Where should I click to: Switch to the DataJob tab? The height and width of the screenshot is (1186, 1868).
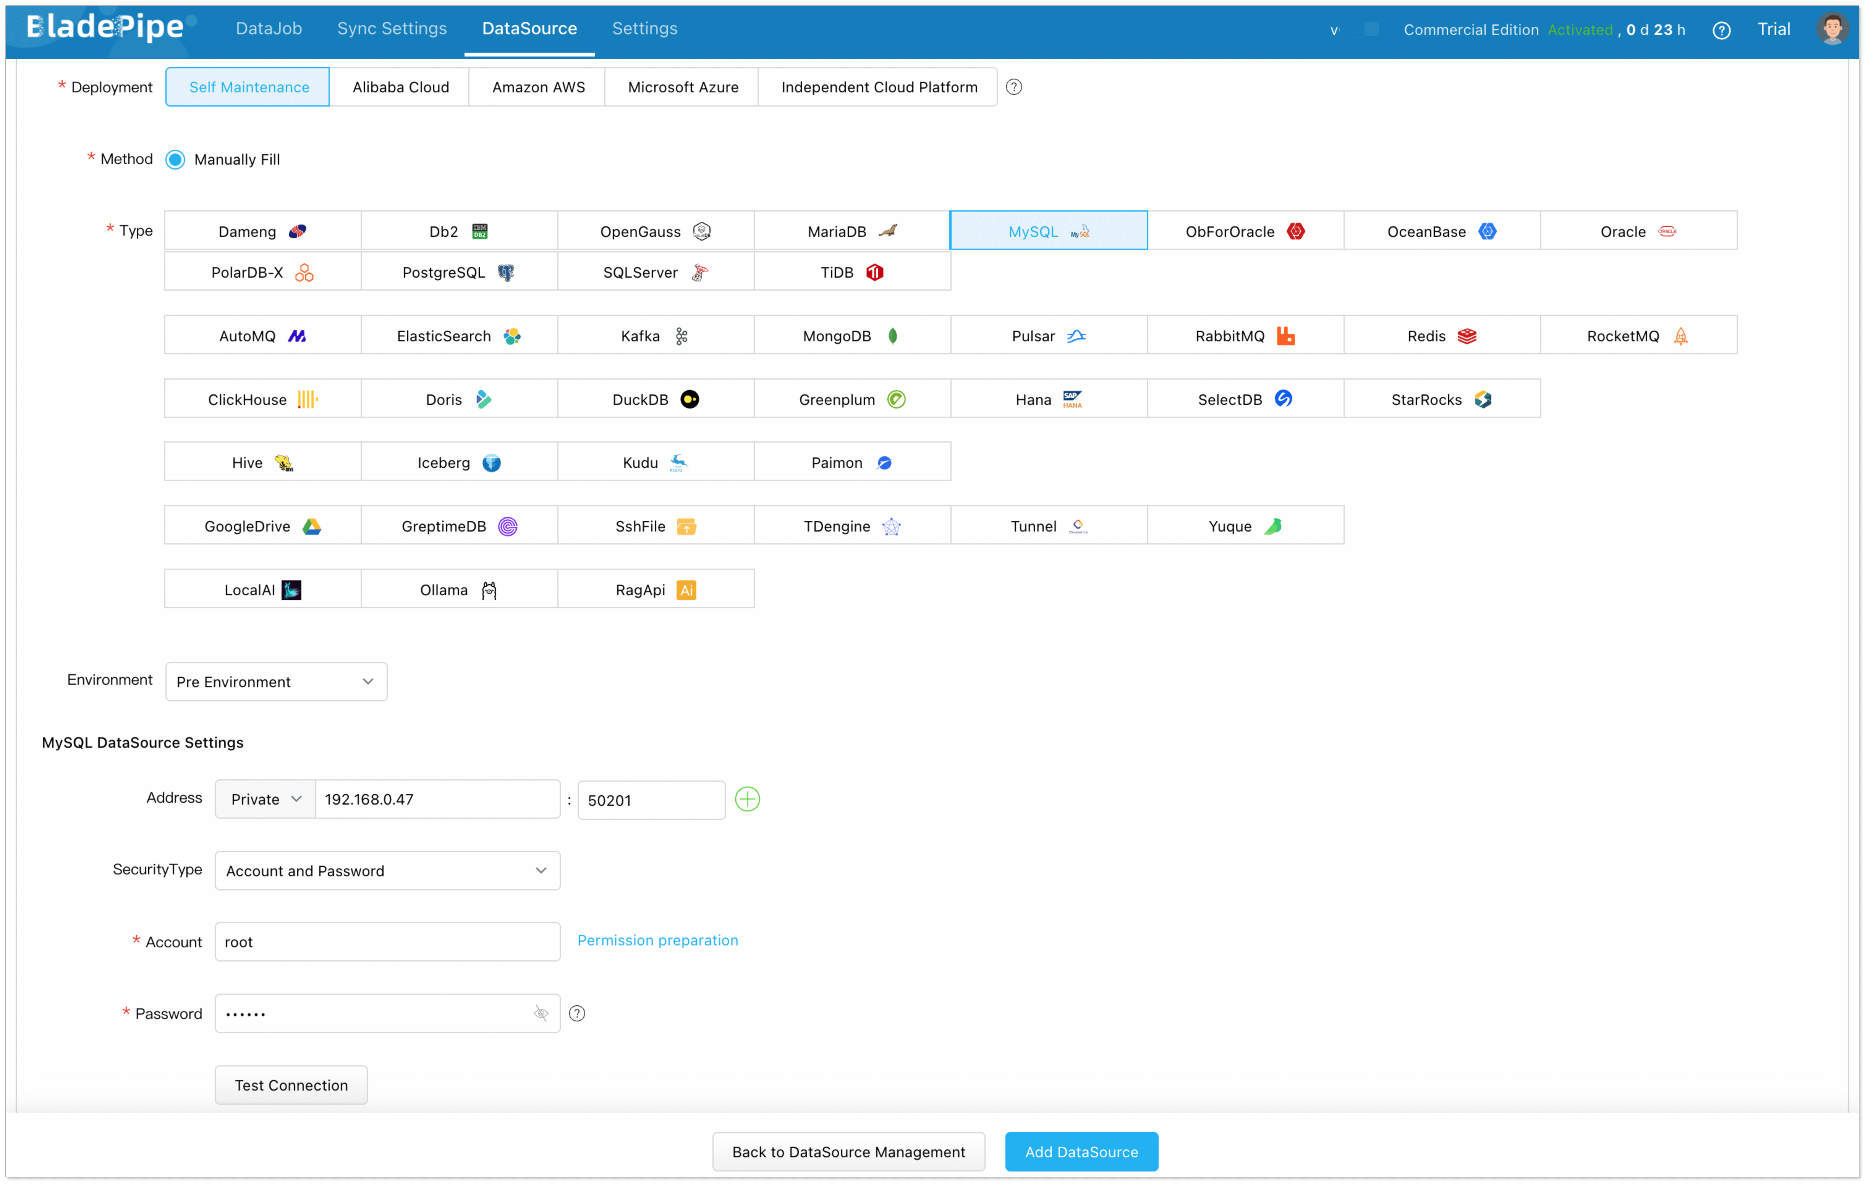click(x=268, y=29)
